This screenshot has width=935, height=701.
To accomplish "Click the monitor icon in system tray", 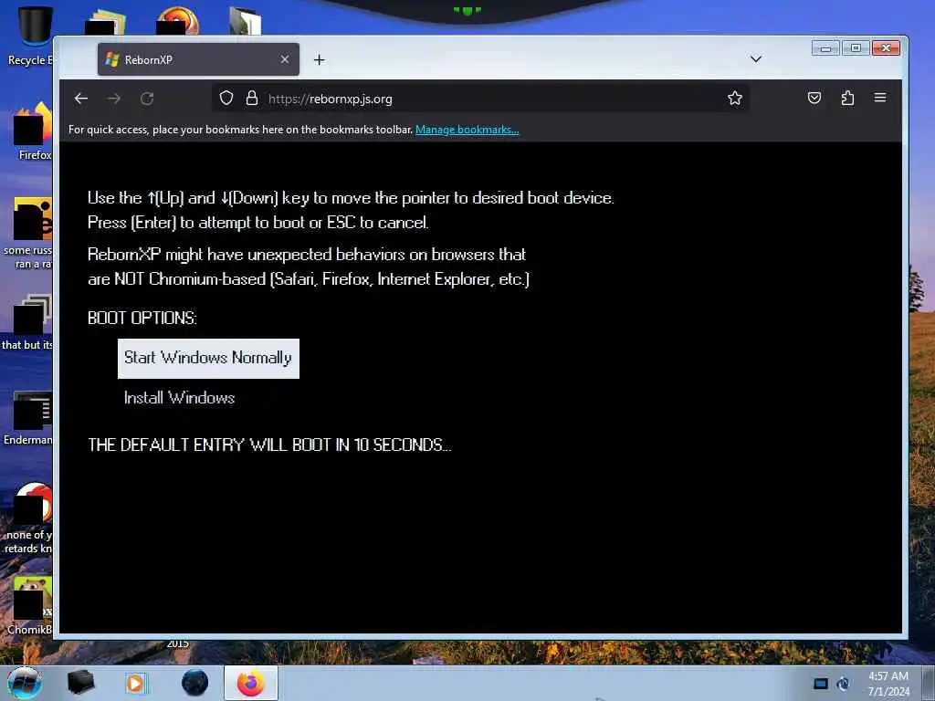I will [821, 684].
